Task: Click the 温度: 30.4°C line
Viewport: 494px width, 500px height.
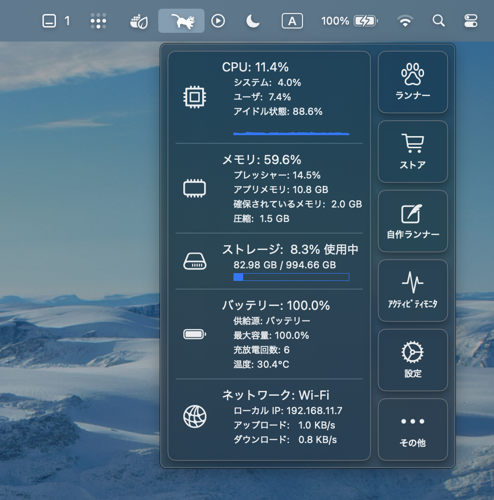Action: pos(261,364)
